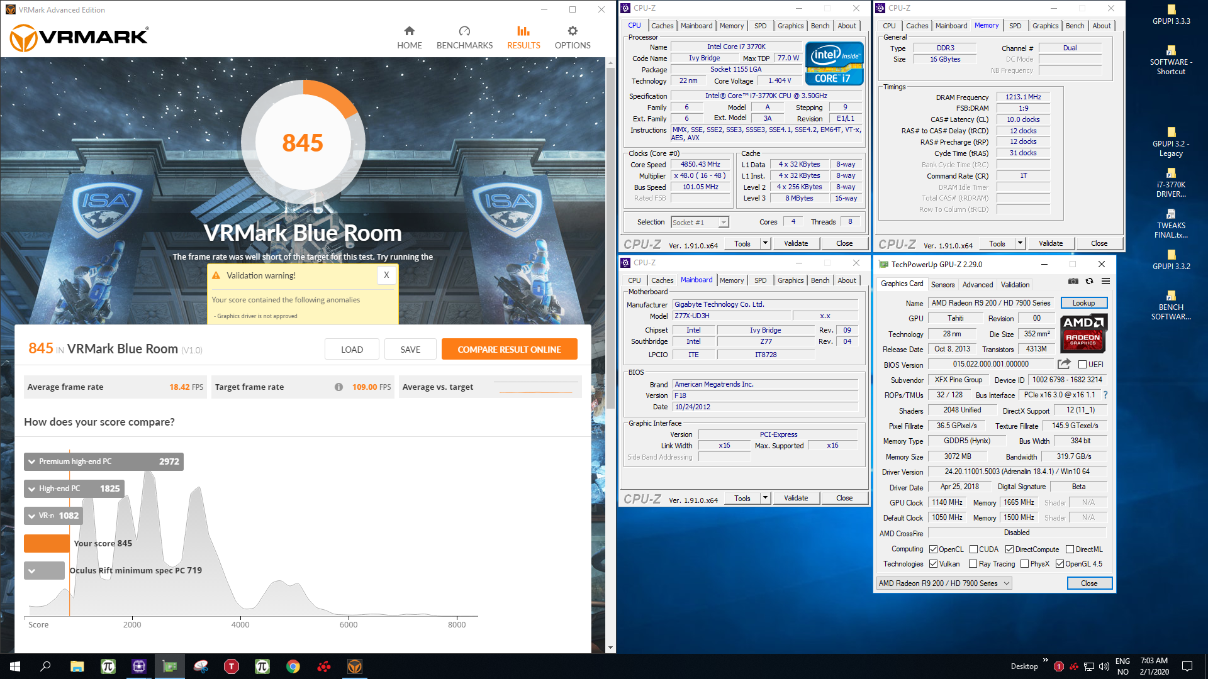Expand Oculus Rift minimum spec entry

click(x=44, y=570)
